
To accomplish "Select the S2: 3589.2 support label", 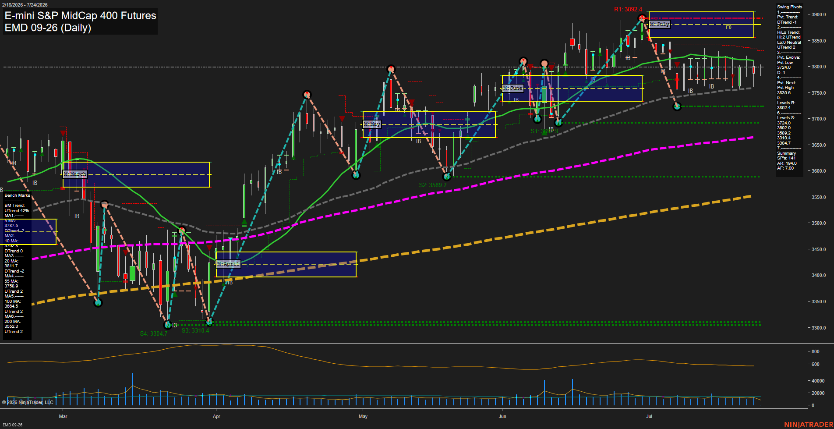I will point(433,185).
